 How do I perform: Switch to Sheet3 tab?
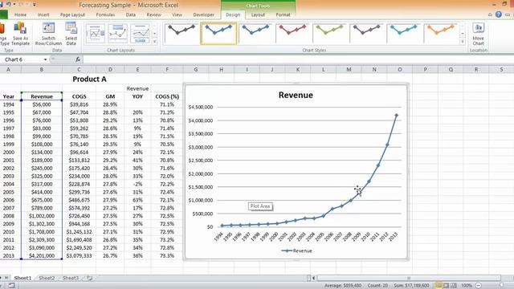point(71,279)
